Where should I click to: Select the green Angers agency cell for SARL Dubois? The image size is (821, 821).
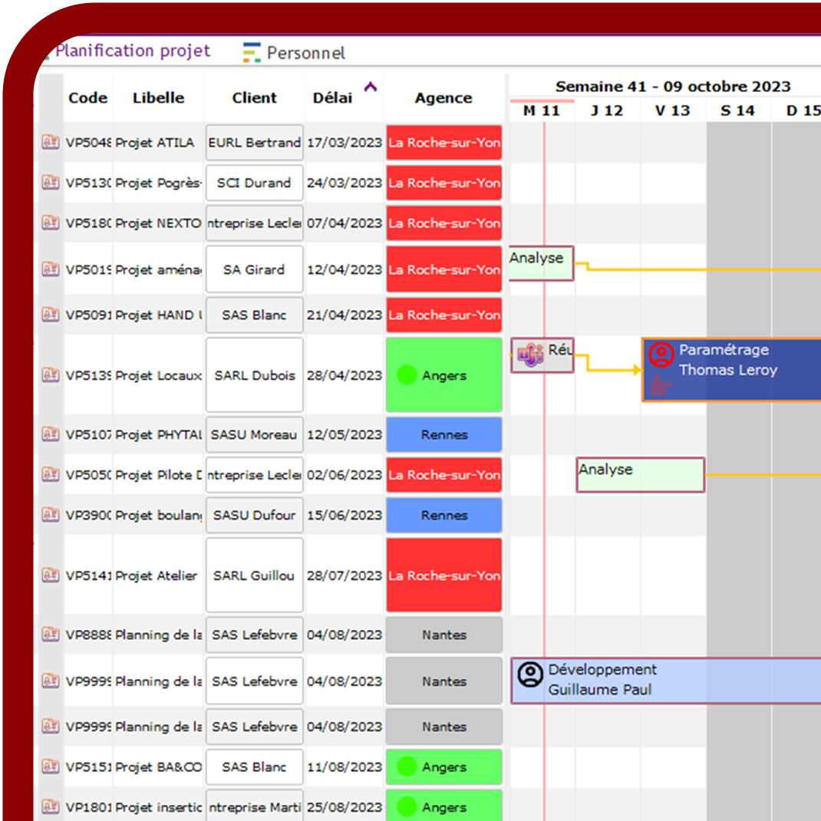pyautogui.click(x=443, y=375)
